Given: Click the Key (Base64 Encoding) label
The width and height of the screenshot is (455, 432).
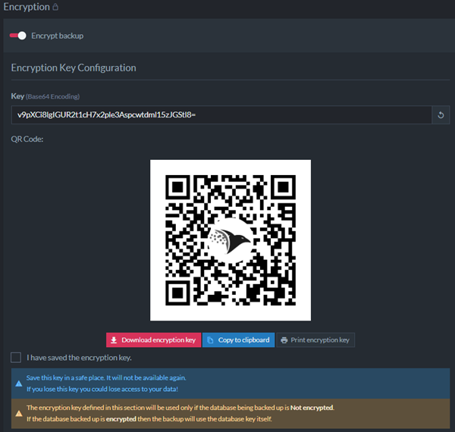Looking at the screenshot, I should pyautogui.click(x=45, y=96).
